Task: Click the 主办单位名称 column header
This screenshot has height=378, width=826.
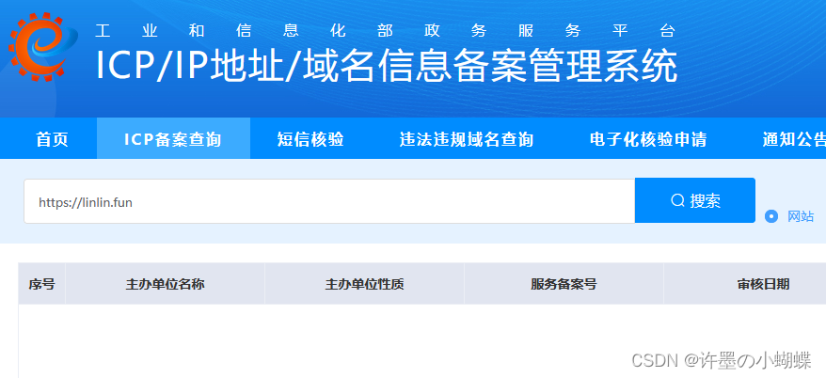Action: [165, 284]
